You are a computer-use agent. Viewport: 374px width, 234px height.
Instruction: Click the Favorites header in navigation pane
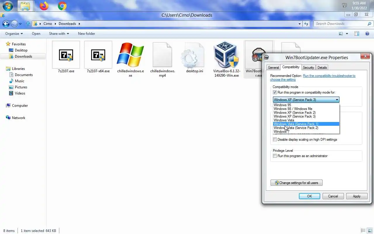point(19,44)
